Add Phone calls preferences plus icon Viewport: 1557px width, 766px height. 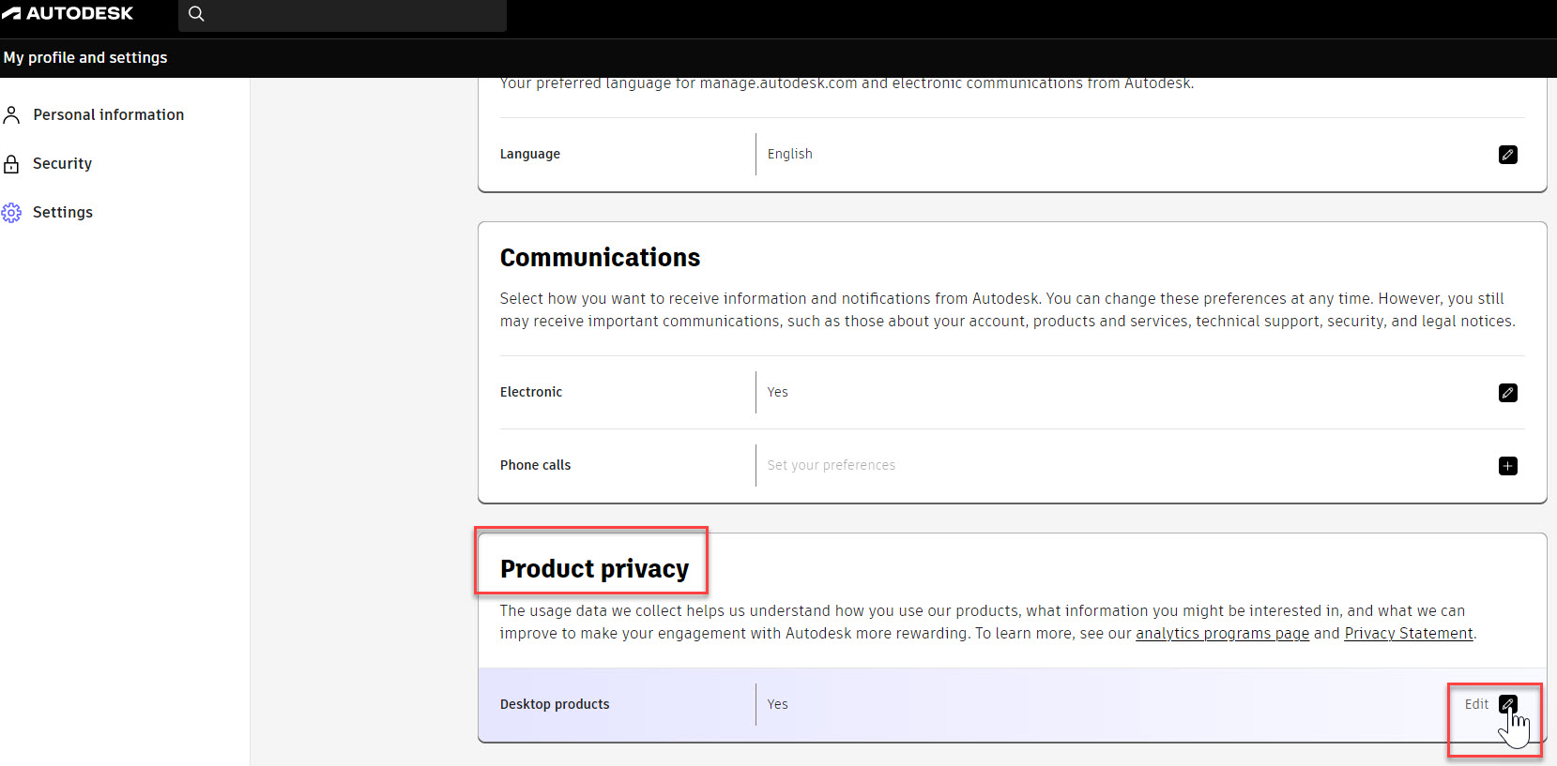click(x=1507, y=466)
